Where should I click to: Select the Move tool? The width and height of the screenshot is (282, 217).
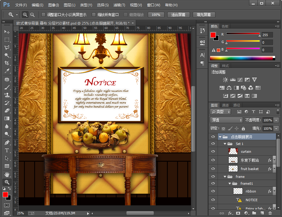[x=7, y=32]
